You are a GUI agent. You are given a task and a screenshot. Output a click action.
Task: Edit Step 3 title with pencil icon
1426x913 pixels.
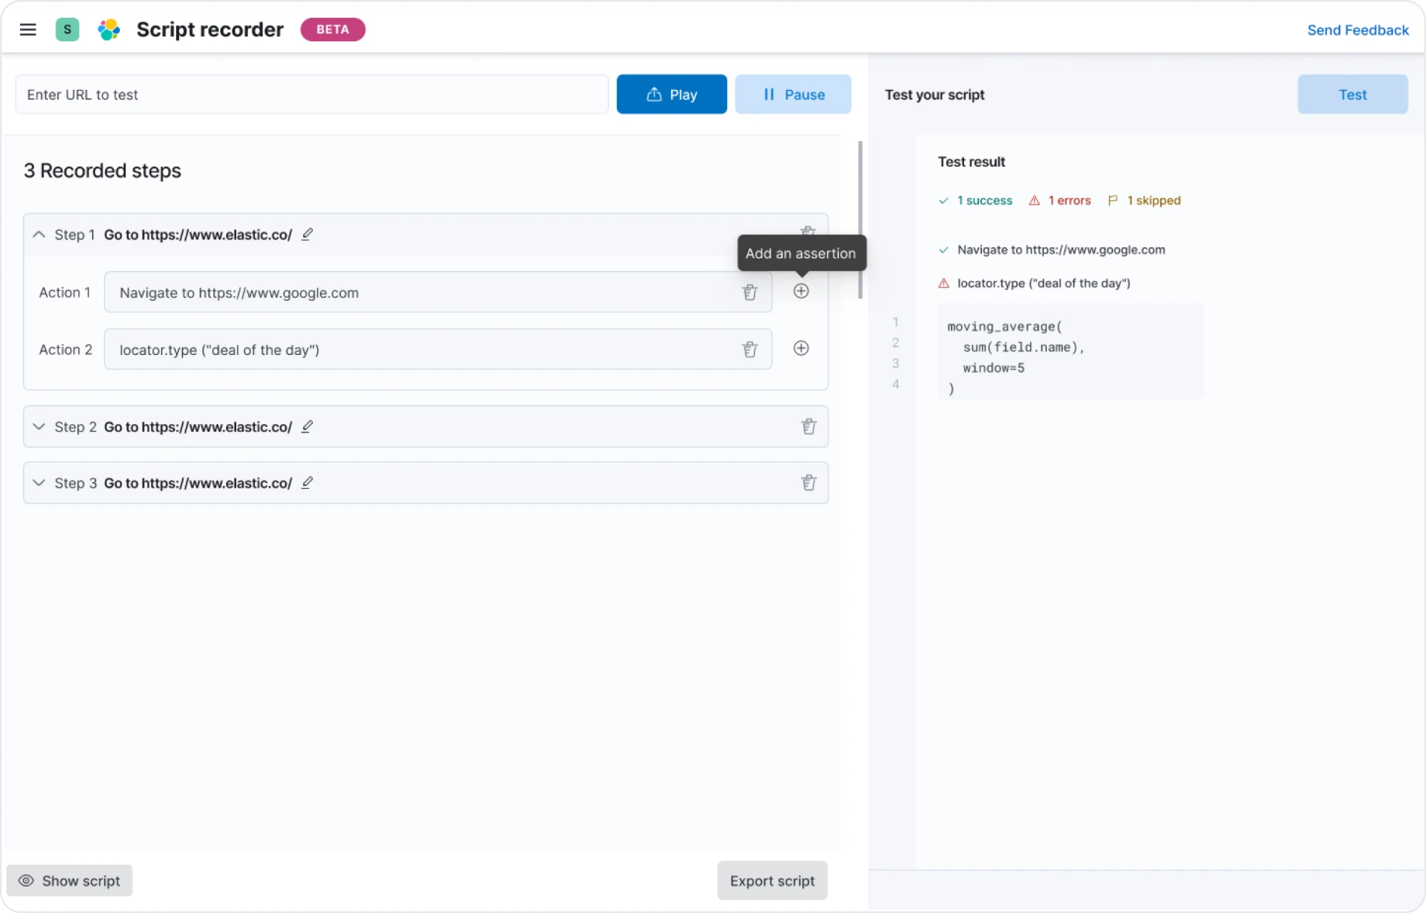307,483
